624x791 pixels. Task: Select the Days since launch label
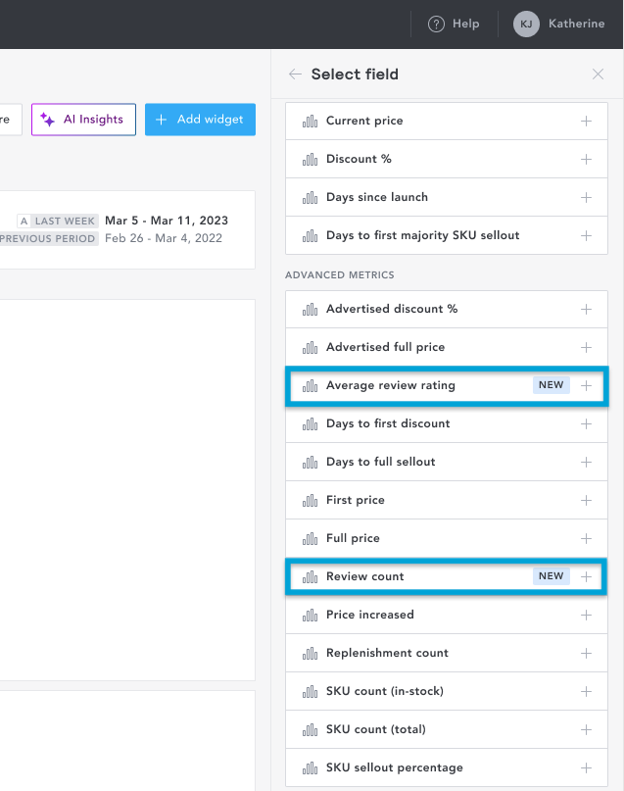click(377, 197)
